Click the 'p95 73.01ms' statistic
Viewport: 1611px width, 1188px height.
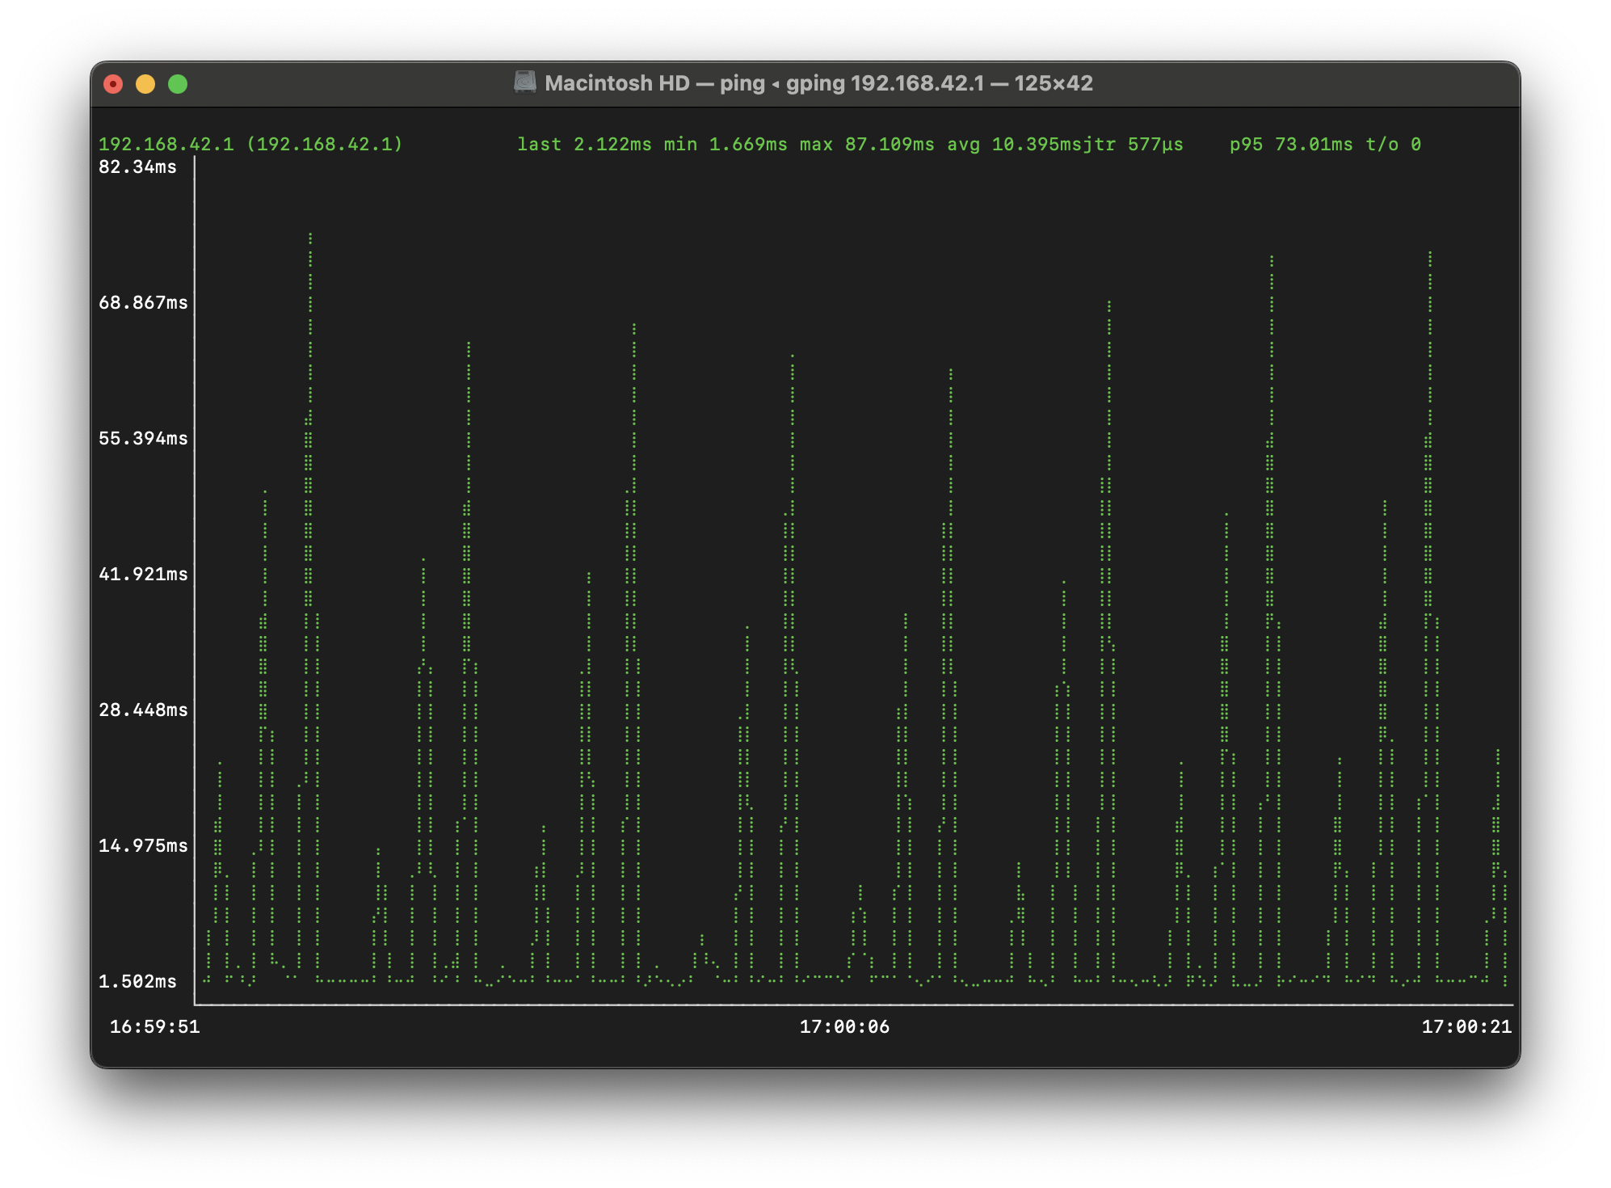(x=1291, y=145)
